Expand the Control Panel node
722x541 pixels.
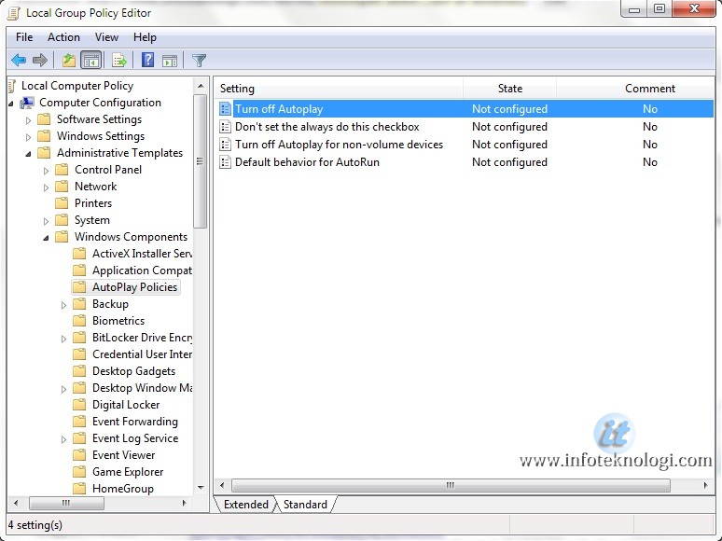point(46,171)
